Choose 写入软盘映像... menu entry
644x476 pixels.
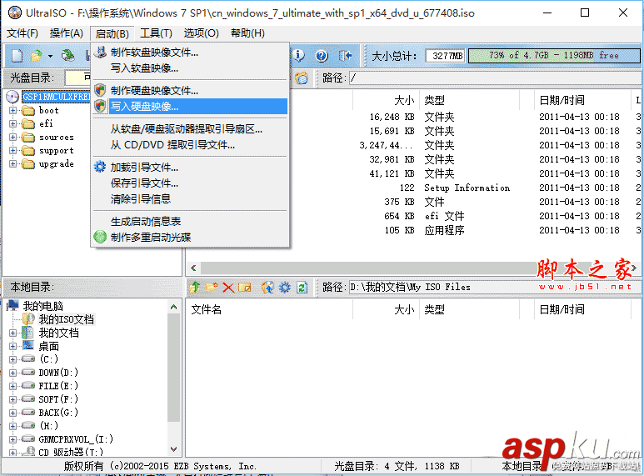click(x=190, y=68)
